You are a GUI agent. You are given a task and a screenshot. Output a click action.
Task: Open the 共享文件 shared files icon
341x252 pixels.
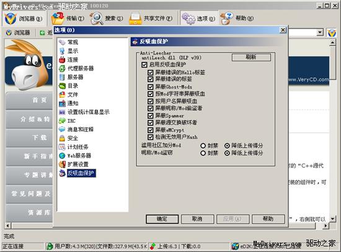click(135, 18)
